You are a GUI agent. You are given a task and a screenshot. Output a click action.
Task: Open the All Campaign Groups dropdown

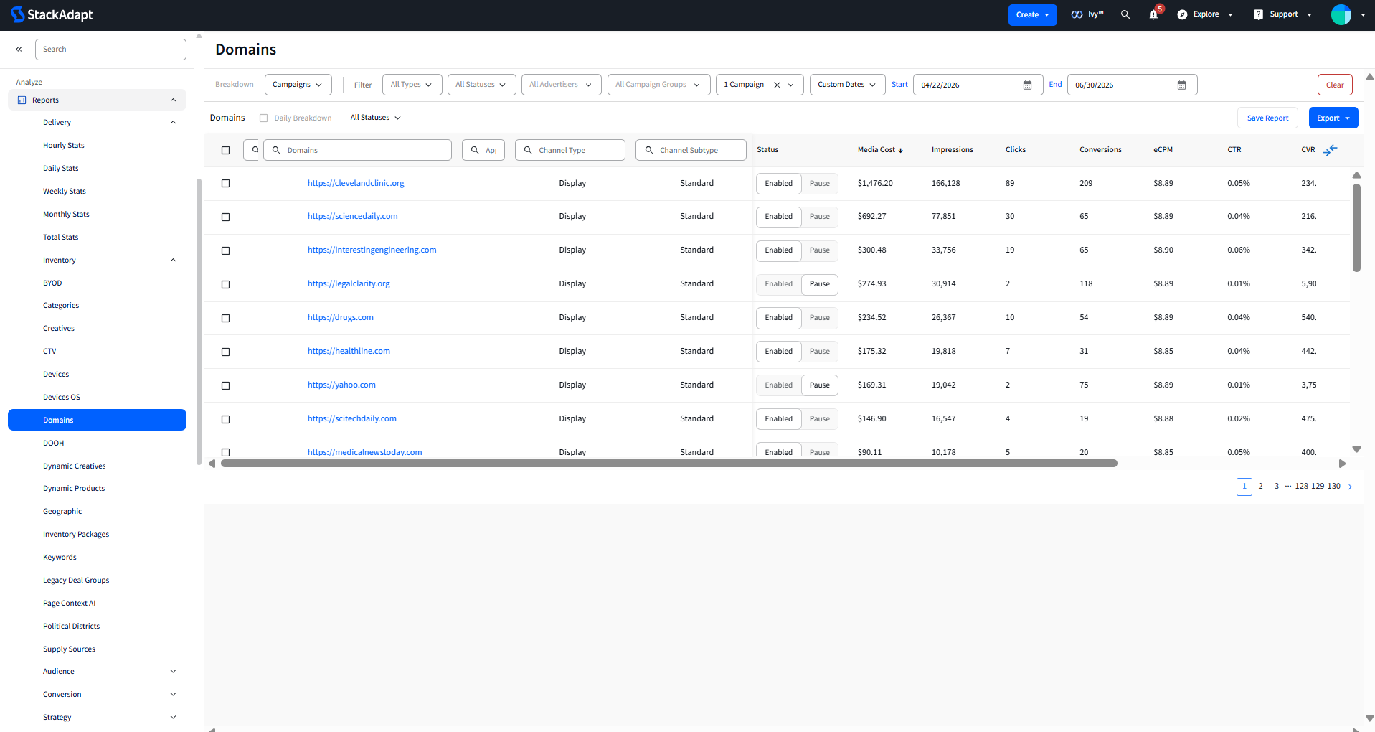(658, 85)
